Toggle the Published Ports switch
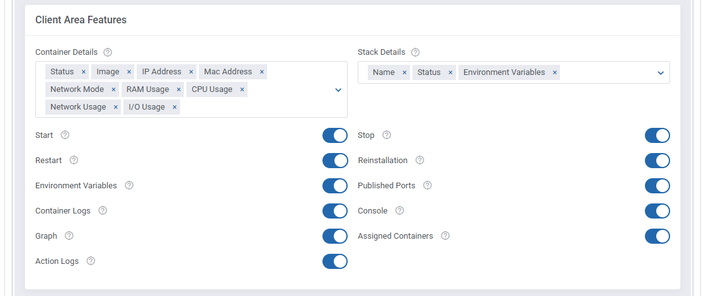 658,186
